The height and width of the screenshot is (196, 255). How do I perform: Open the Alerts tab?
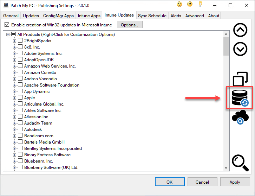[x=176, y=15]
